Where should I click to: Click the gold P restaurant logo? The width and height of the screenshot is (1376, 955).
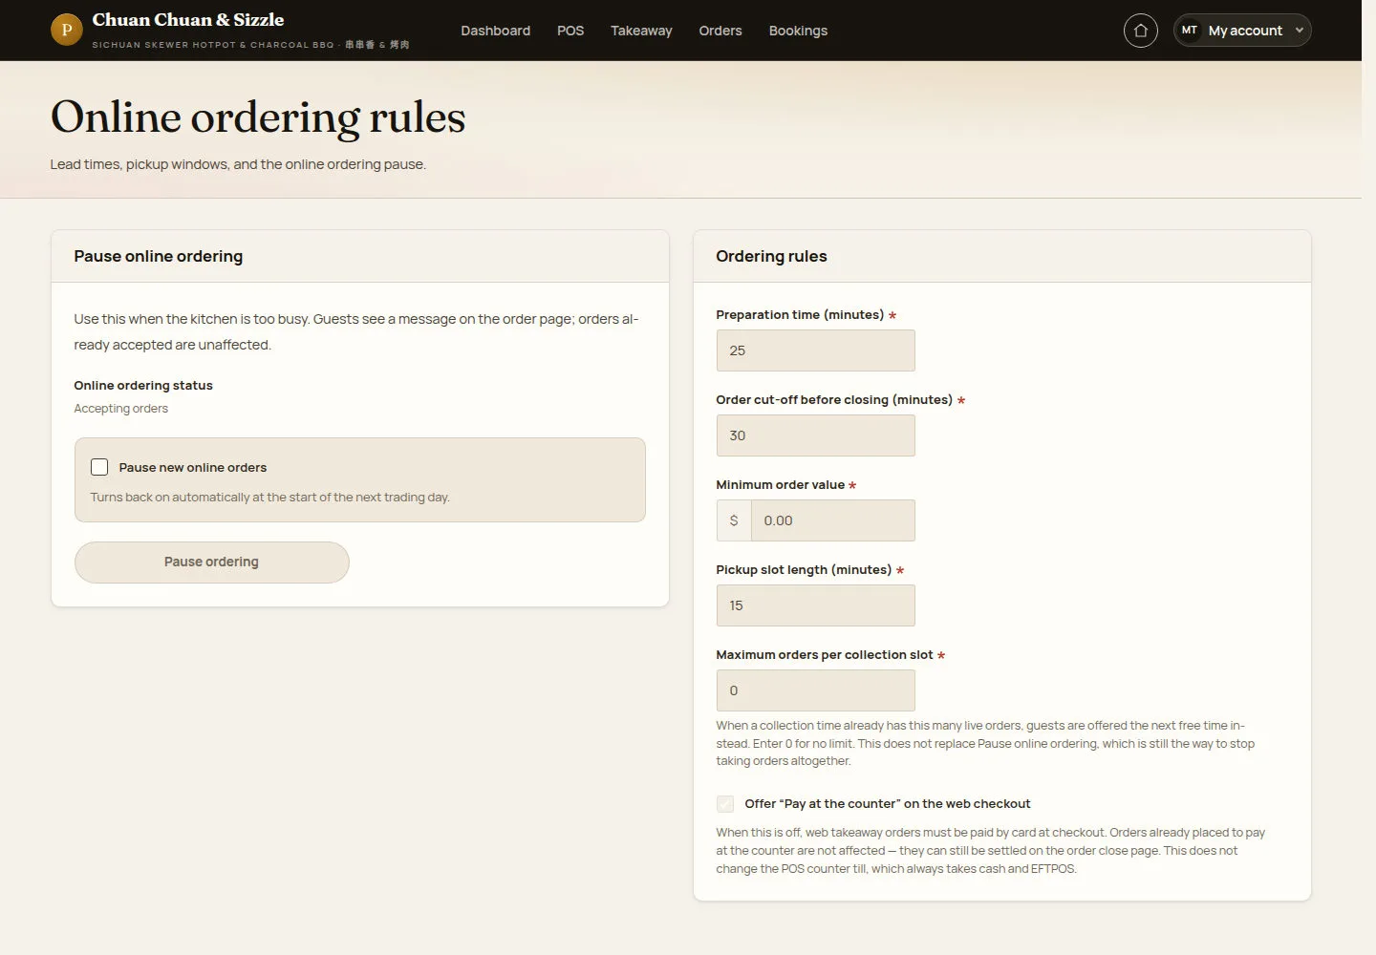[66, 30]
